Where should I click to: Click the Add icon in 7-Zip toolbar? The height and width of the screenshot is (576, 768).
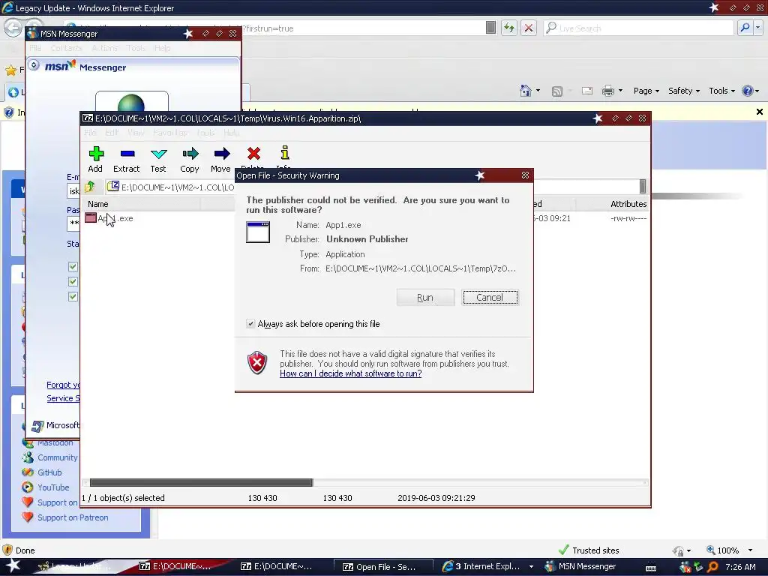pyautogui.click(x=96, y=154)
